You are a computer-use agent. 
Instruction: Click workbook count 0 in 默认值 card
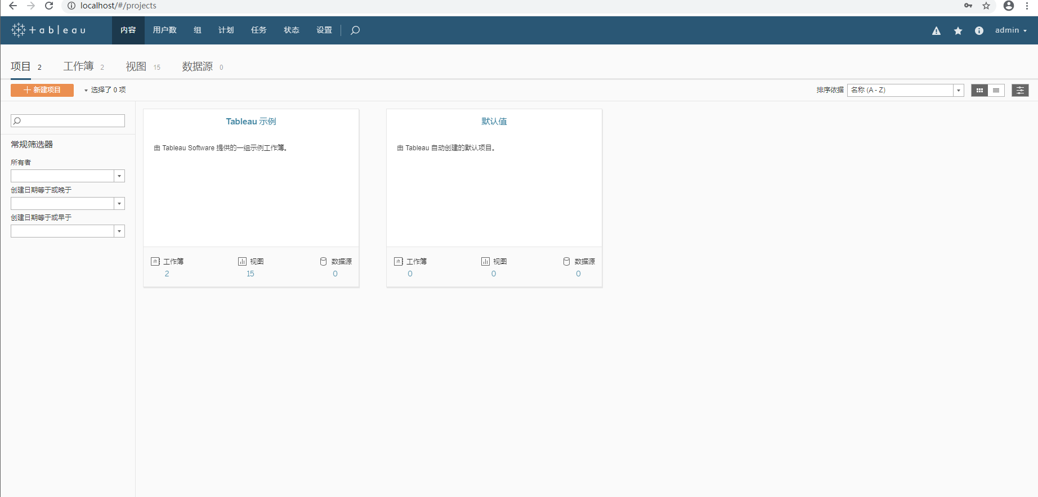coord(410,274)
